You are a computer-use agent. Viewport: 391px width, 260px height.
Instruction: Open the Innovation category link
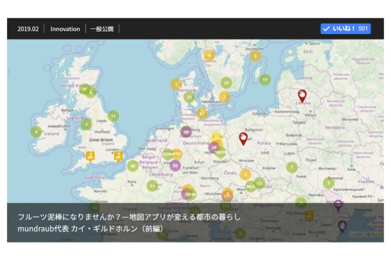click(65, 29)
